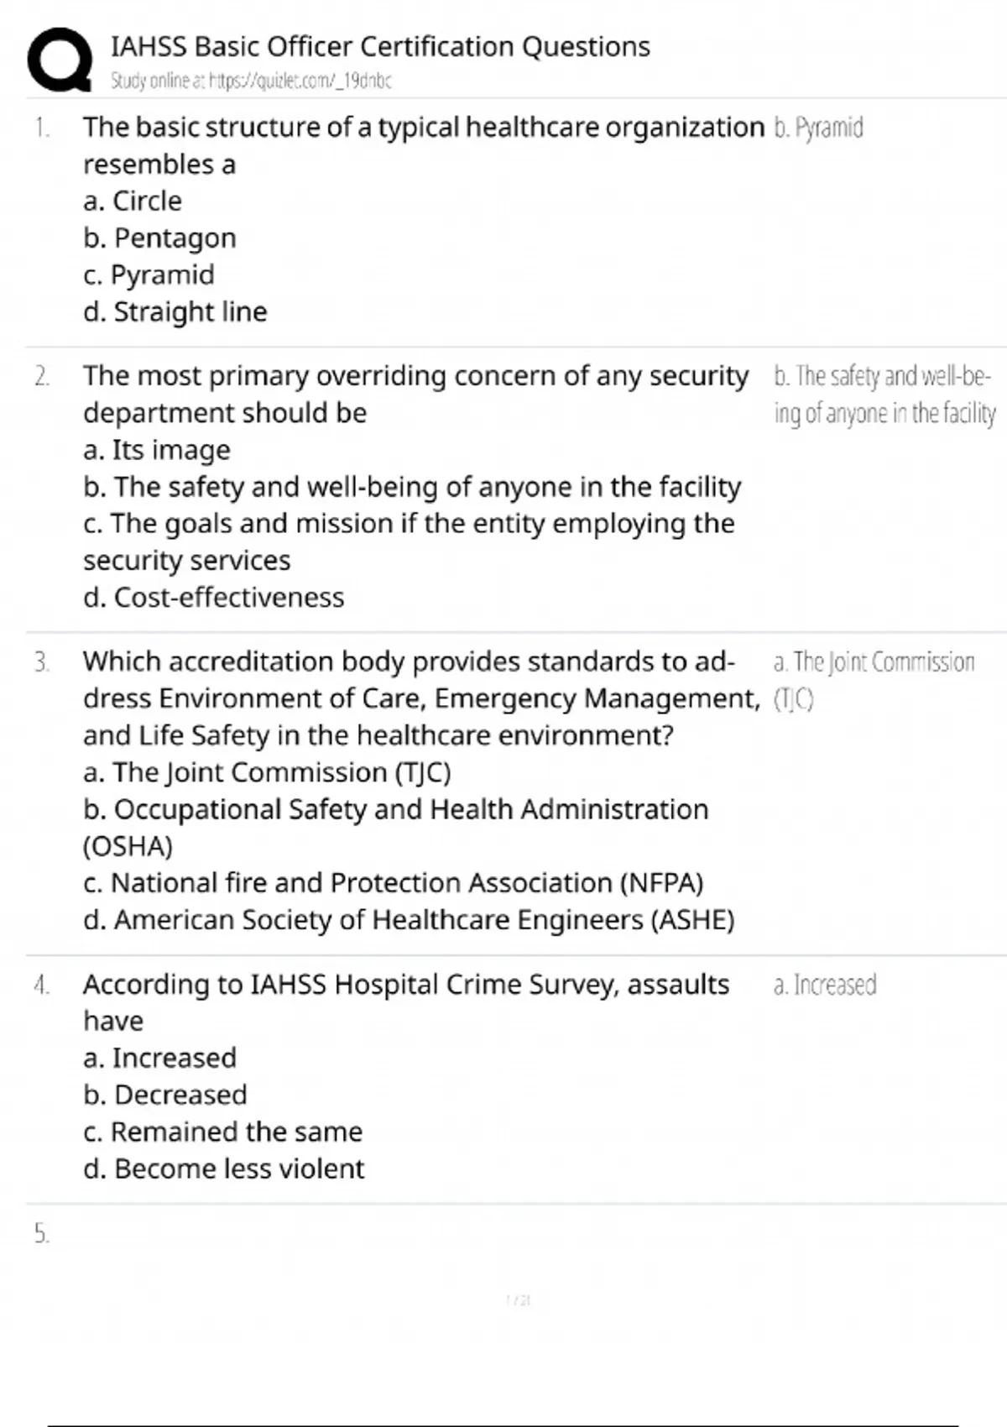Image resolution: width=1007 pixels, height=1427 pixels.
Task: Choose option 'c. Remained the same'
Action: [x=223, y=1132]
